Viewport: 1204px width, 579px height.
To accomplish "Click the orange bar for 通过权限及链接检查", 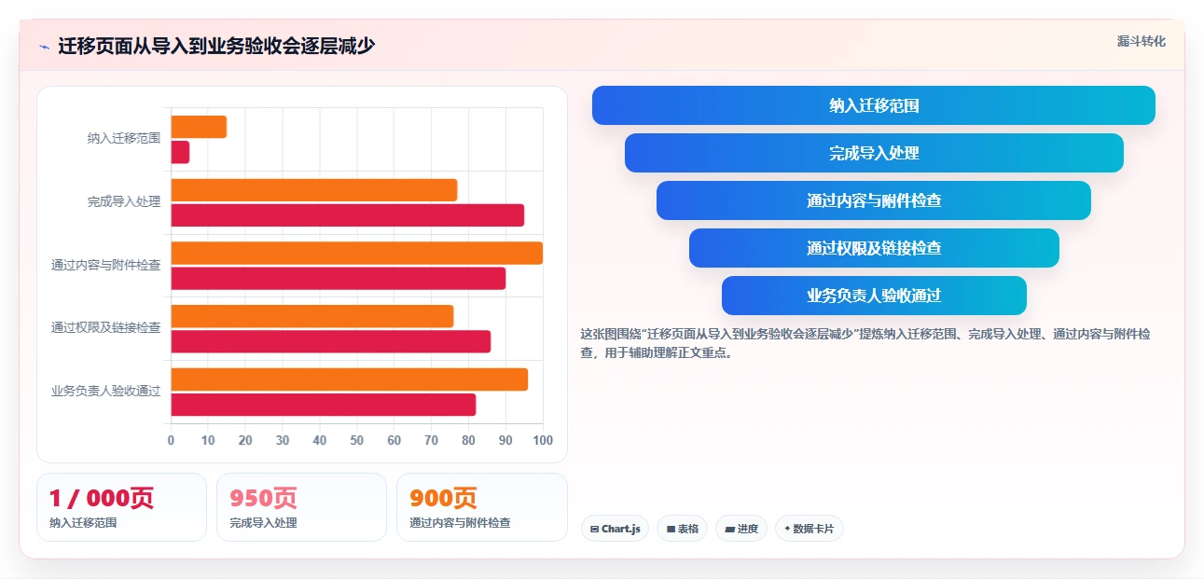I will (x=311, y=316).
